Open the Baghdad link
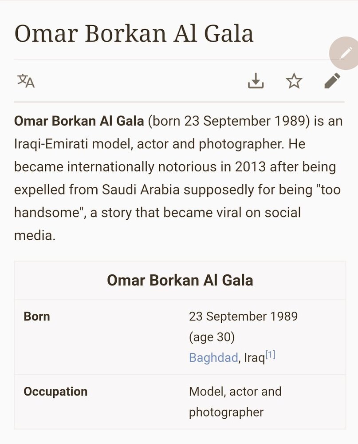Screen dimensions: 358x444 tap(213, 357)
